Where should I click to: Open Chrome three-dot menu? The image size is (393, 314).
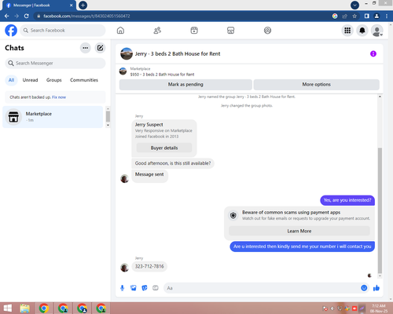(387, 16)
